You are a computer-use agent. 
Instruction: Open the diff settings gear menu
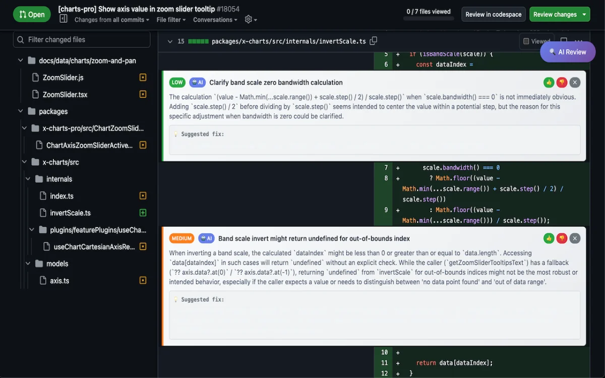click(x=249, y=20)
